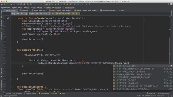Image resolution: width=173 pixels, height=97 pixels.
Task: Open the Gradle side panel on right
Action: 172,13
